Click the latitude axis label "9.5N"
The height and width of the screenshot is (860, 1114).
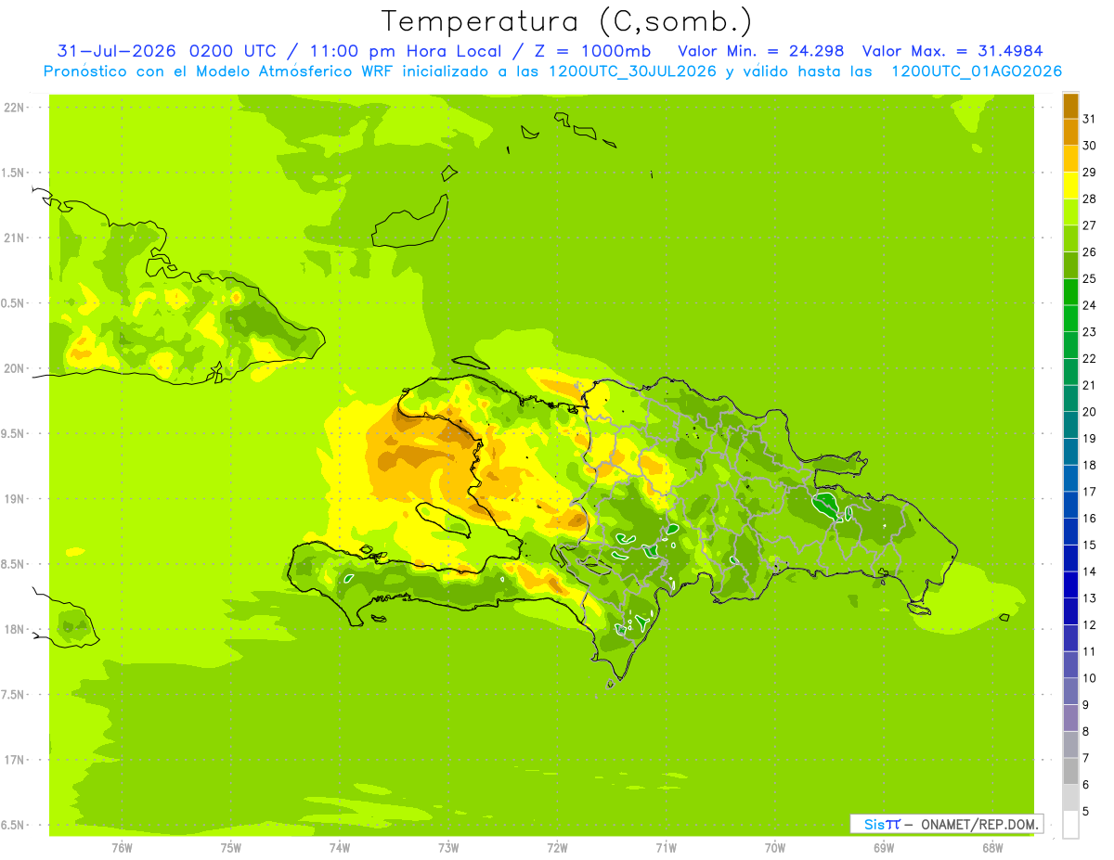coord(14,434)
